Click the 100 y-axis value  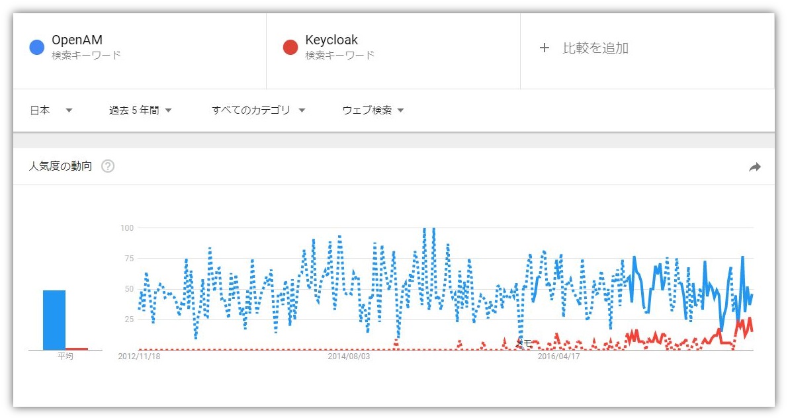(127, 228)
